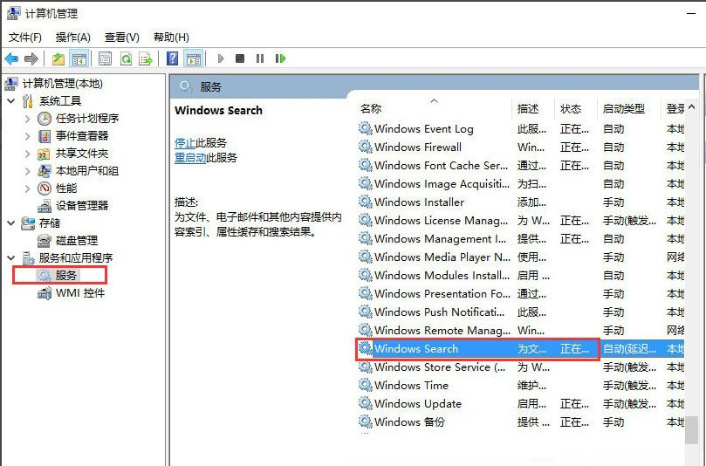Click the services list scroll-up arrow
Image resolution: width=706 pixels, height=466 pixels.
(691, 107)
